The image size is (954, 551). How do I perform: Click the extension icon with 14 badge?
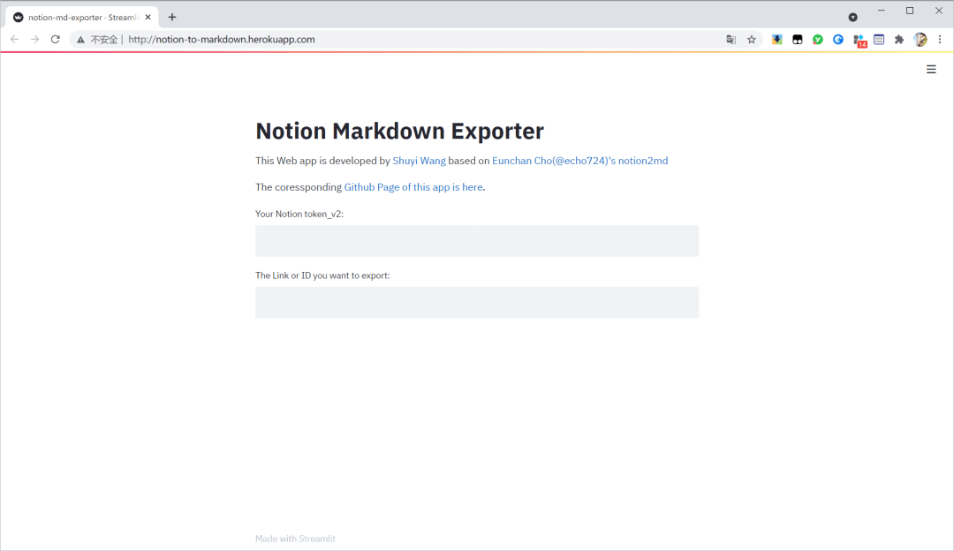click(x=859, y=41)
